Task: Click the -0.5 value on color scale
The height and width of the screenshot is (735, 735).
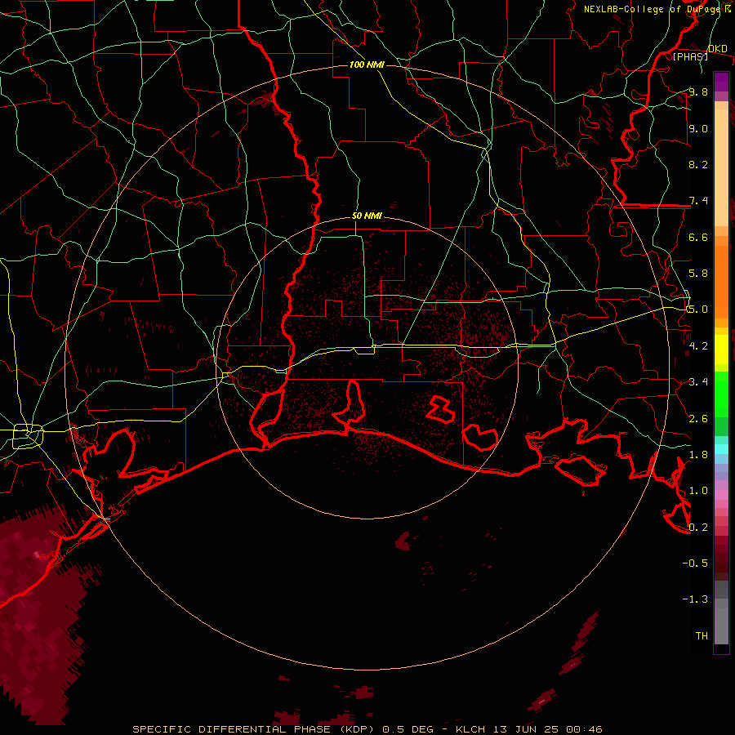Action: pyautogui.click(x=695, y=563)
